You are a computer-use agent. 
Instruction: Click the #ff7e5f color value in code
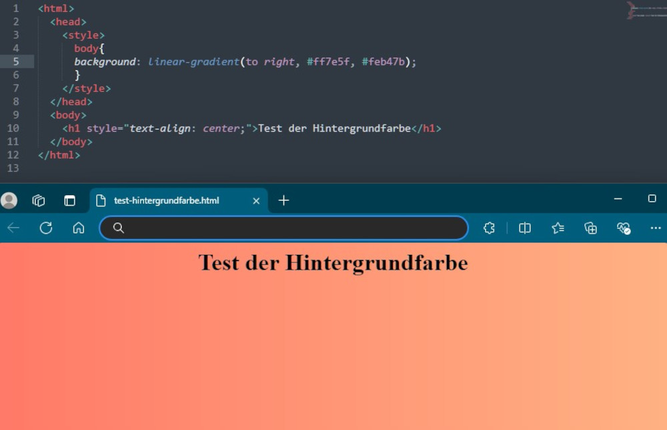click(x=328, y=61)
